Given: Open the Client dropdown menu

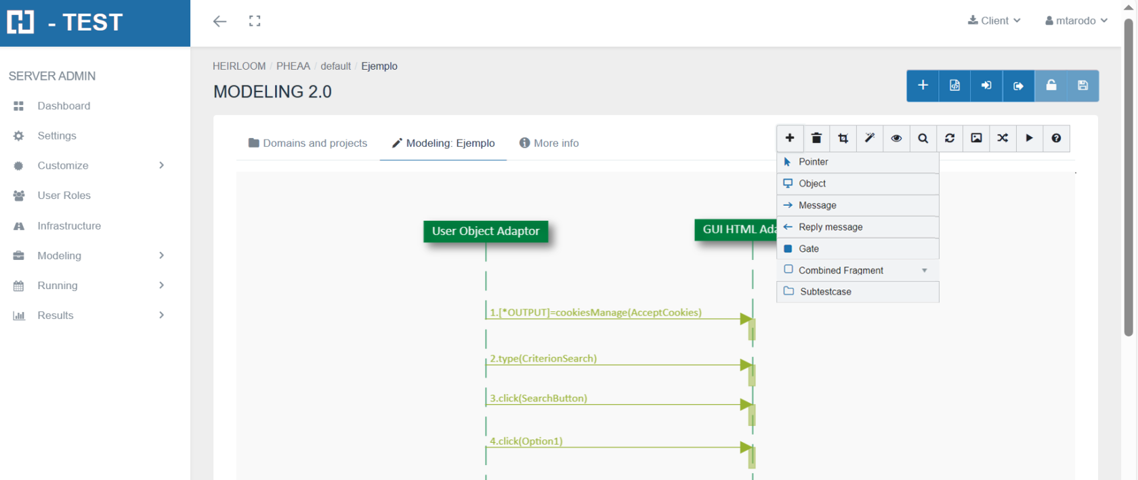Looking at the screenshot, I should tap(994, 20).
